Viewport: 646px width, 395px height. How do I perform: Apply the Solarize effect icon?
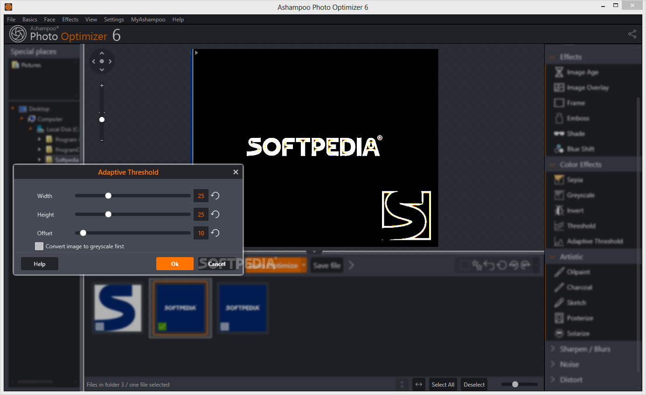click(x=559, y=334)
